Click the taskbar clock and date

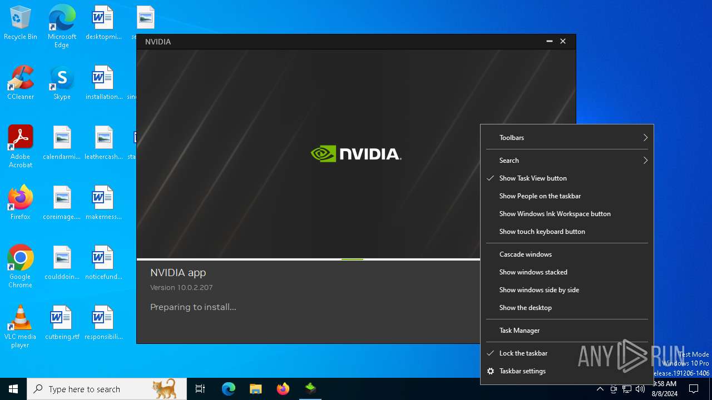[x=664, y=389]
